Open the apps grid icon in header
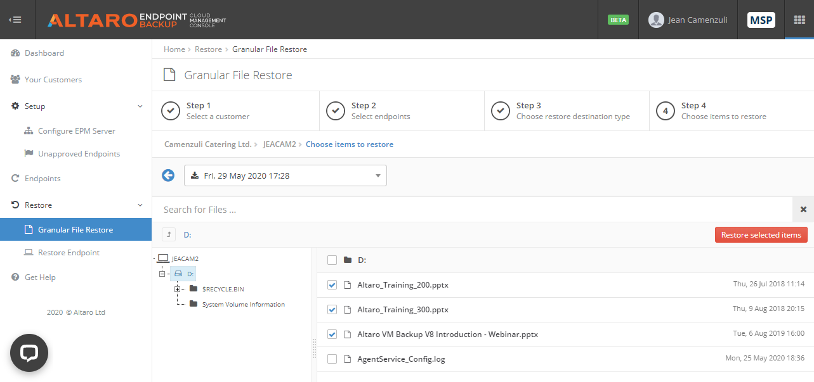This screenshot has height=382, width=814. [799, 20]
